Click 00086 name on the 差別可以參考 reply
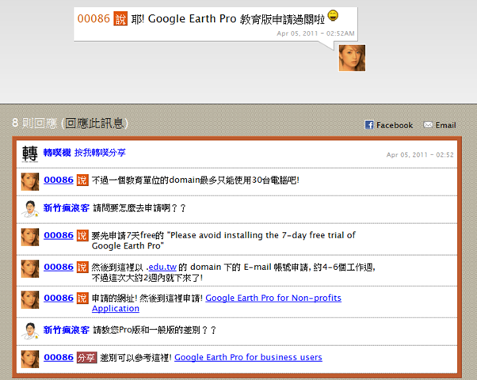Screen dimensions: 477x380 [59, 358]
